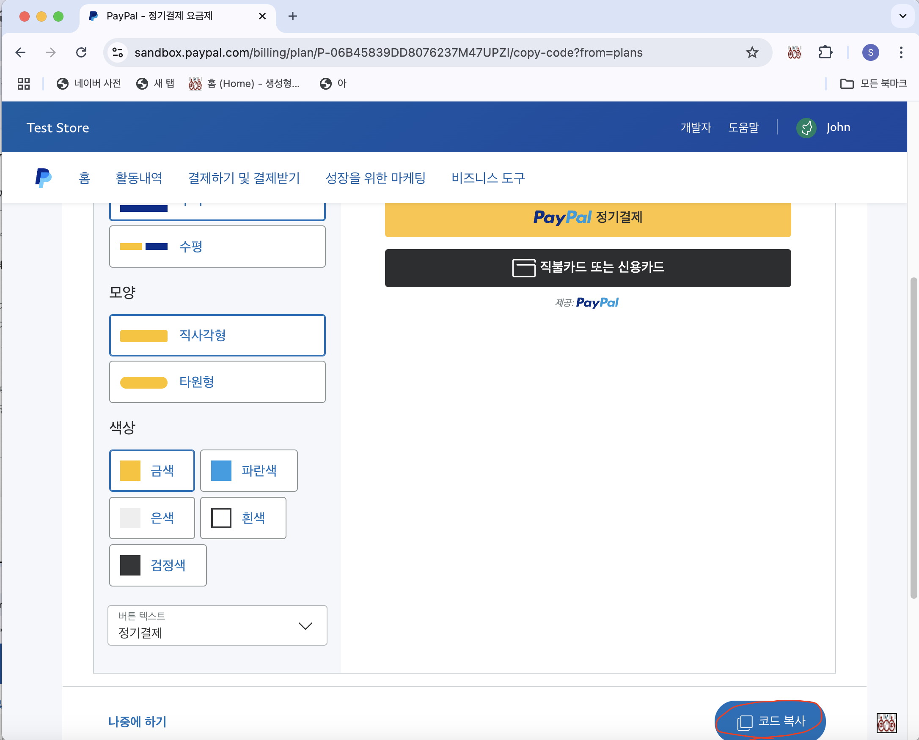
Task: Open 결제하기 및 결제받기 menu
Action: pyautogui.click(x=244, y=178)
